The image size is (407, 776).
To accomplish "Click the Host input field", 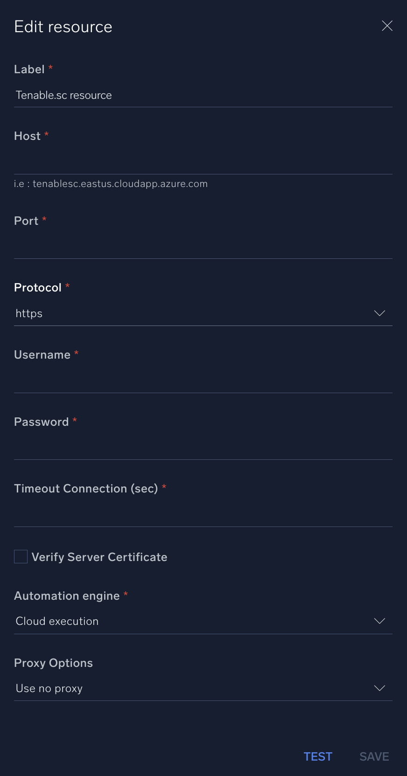I will pyautogui.click(x=203, y=161).
